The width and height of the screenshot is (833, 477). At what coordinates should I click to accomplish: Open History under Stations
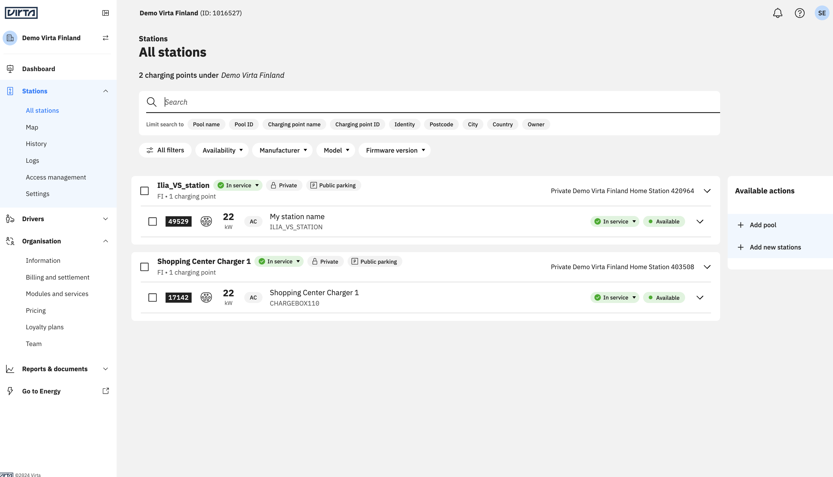pos(36,144)
